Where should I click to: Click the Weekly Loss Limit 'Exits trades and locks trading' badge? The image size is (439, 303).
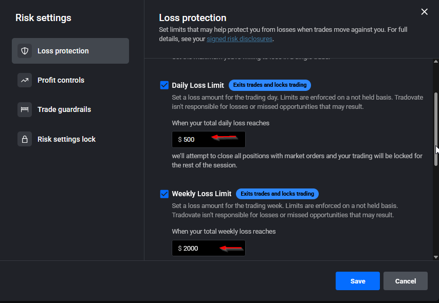(x=277, y=194)
